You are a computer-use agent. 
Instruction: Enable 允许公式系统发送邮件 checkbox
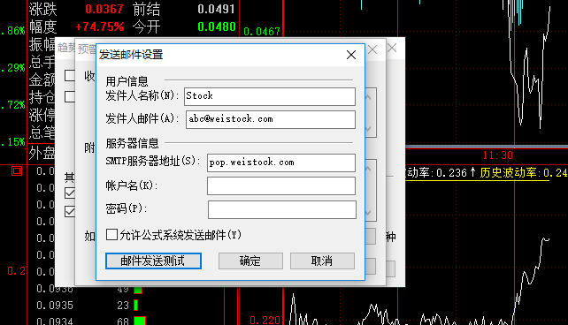point(111,234)
